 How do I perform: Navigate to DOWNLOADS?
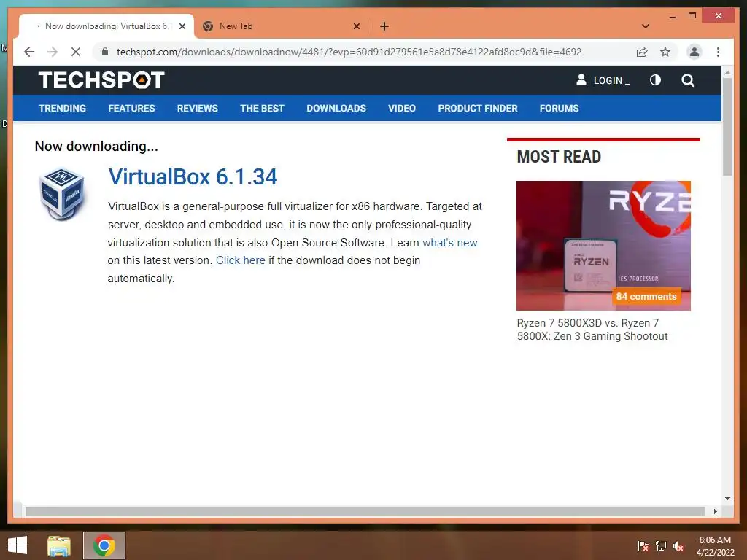336,108
